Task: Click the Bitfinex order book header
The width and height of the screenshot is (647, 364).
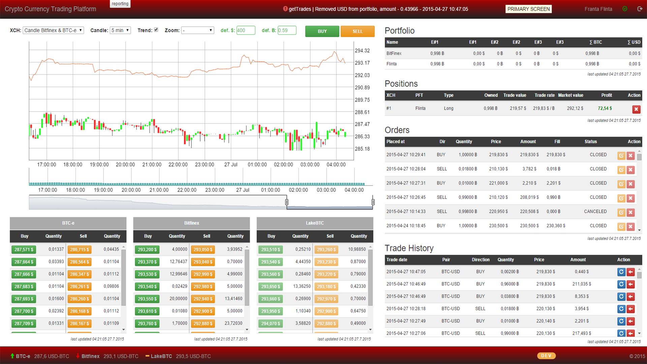Action: pos(191,223)
